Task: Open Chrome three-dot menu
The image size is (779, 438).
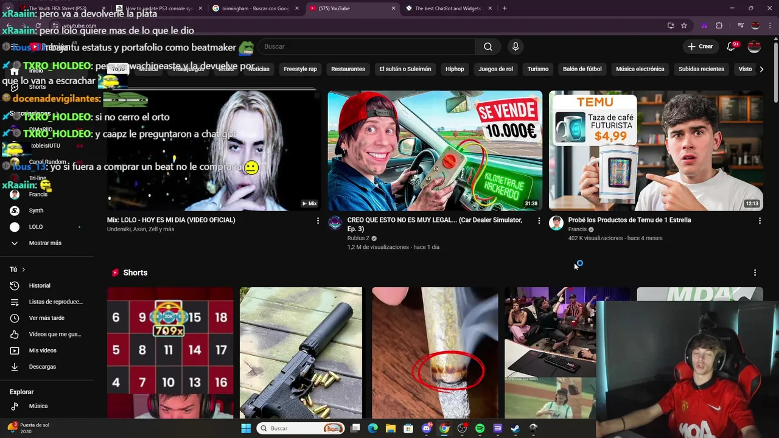Action: (770, 26)
